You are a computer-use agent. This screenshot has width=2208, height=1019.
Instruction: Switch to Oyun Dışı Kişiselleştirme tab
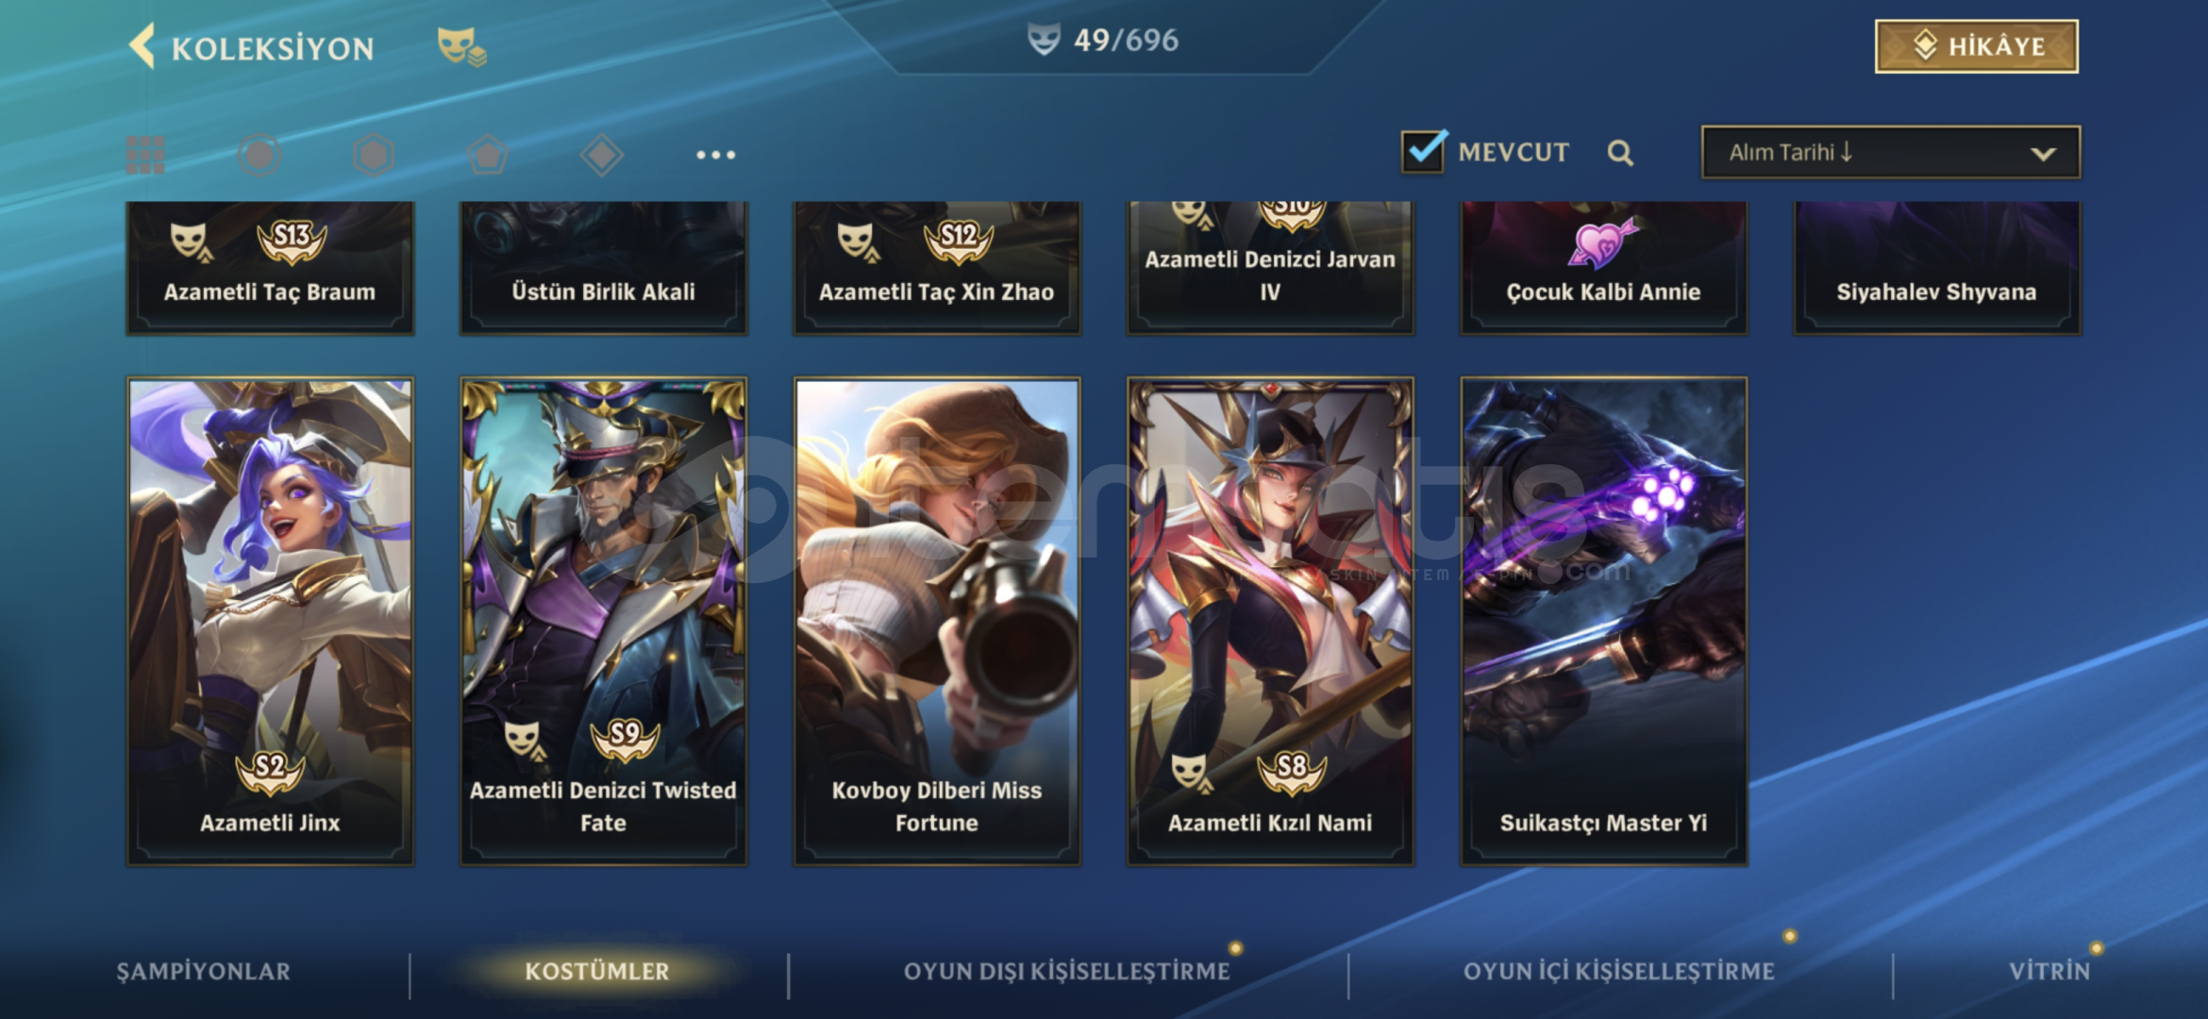point(1066,971)
